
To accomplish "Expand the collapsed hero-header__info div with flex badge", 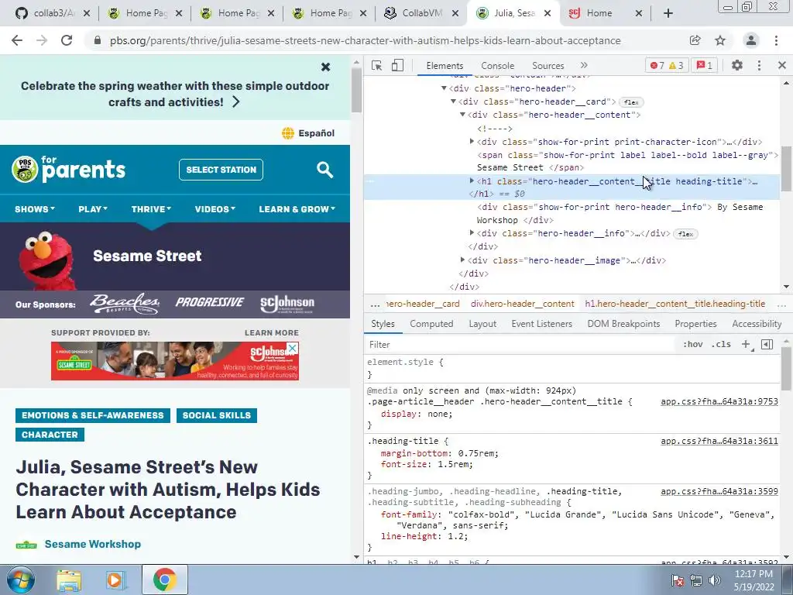I will point(472,232).
